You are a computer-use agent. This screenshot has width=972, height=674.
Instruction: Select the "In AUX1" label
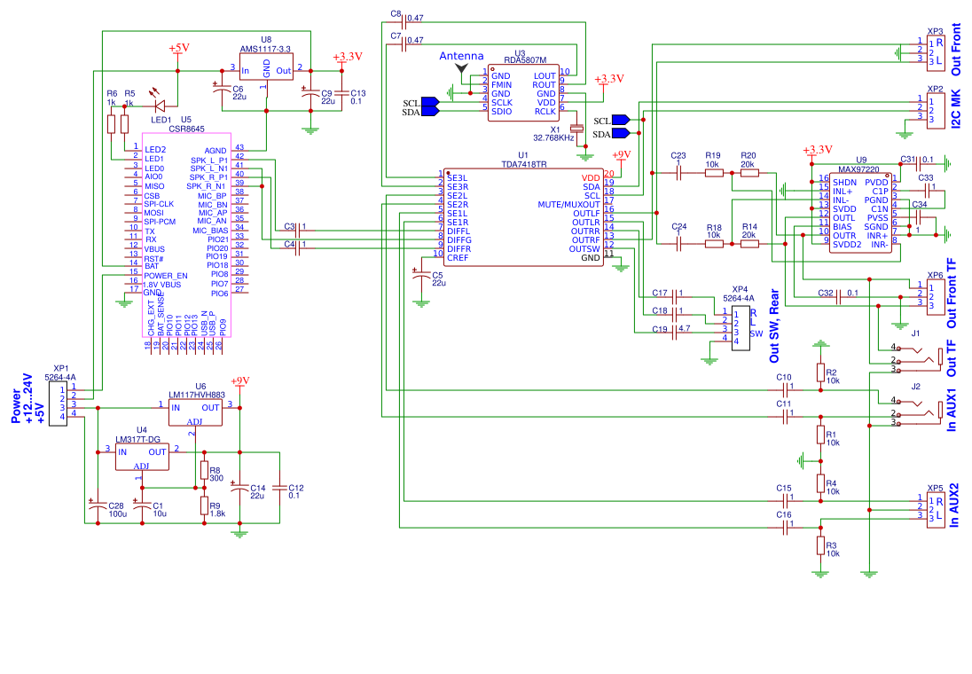coord(952,411)
